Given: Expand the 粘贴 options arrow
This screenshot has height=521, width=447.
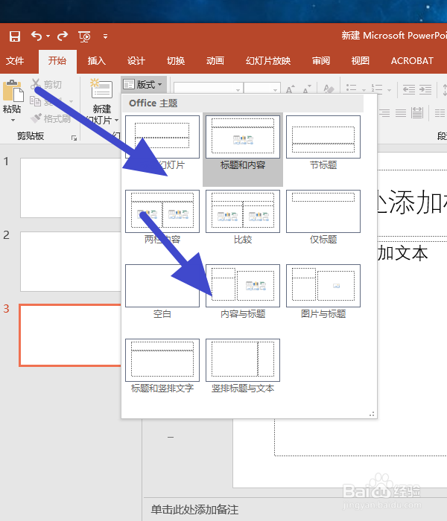Looking at the screenshot, I should click(13, 120).
